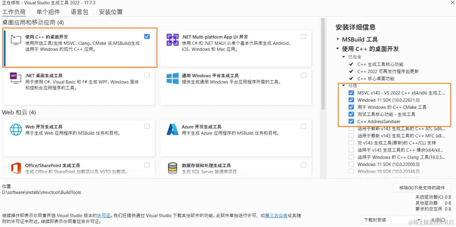Click the 要求的总空间 0 B line
The height and width of the screenshot is (227, 456).
(x=433, y=209)
